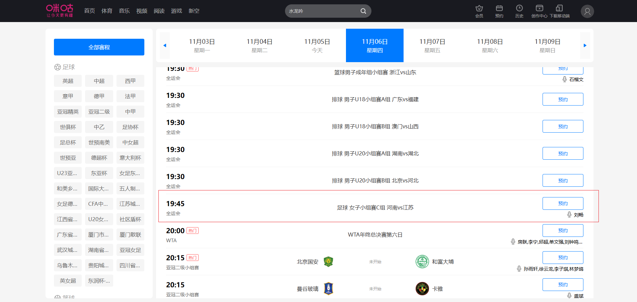
Task: Click the microphone icon beside 孙雨轩 commentators
Action: [519, 269]
